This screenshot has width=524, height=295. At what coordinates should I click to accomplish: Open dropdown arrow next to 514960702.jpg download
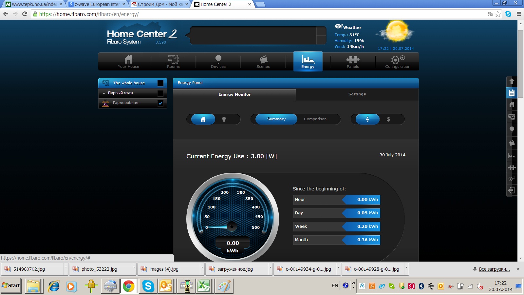(x=66, y=268)
